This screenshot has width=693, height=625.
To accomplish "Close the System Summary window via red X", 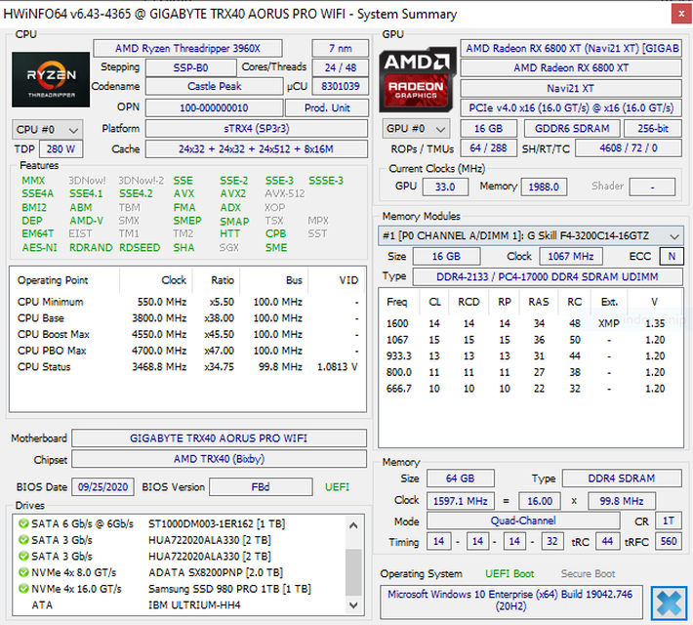I will 681,14.
